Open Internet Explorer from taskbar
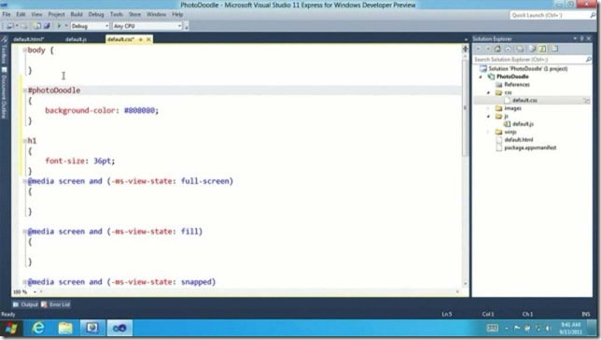This screenshot has height=340, width=601. (x=38, y=328)
